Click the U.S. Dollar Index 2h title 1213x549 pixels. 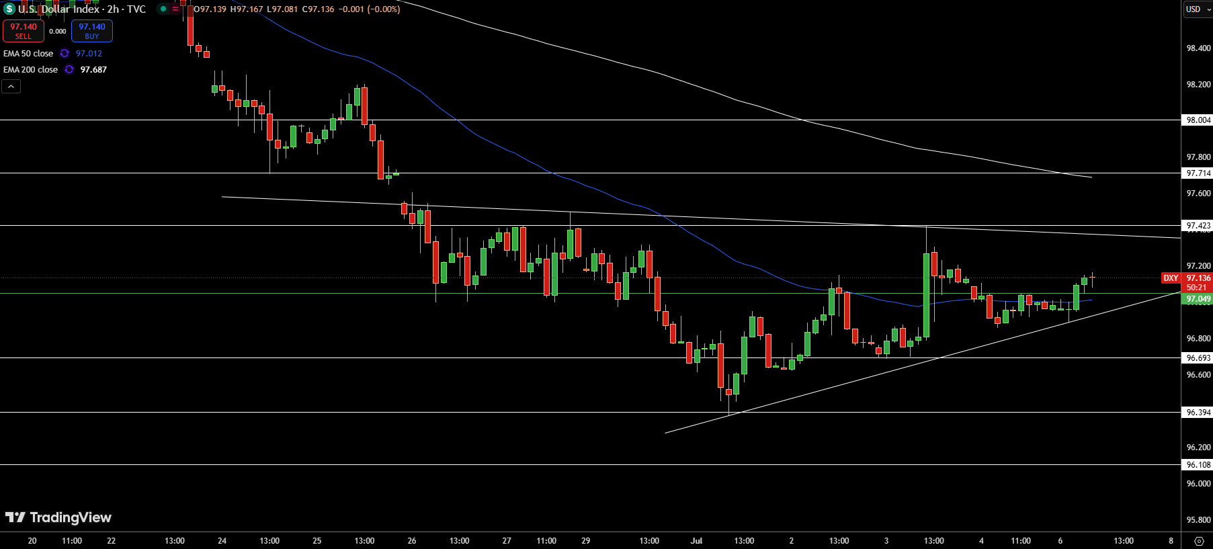point(82,9)
